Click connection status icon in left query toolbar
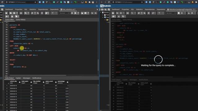Image resolution: width=198 pixels, height=111 pixels. tap(6, 13)
